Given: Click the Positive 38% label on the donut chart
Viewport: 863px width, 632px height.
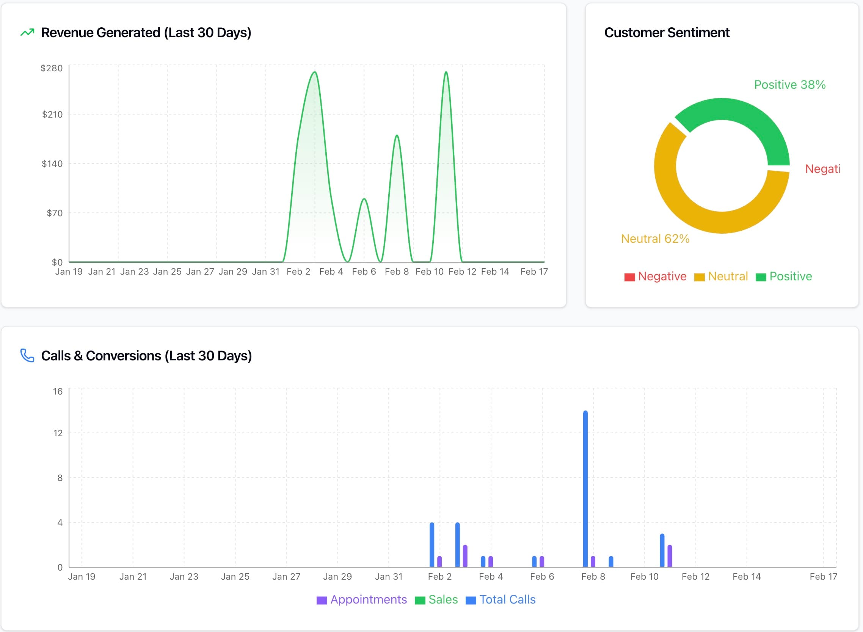Looking at the screenshot, I should pyautogui.click(x=789, y=84).
